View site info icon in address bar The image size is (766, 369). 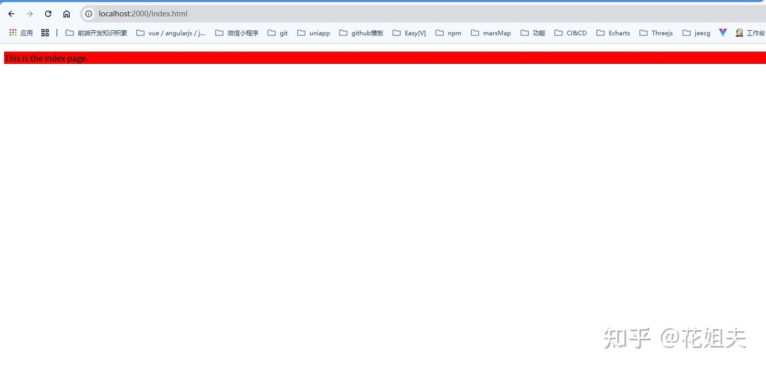pos(89,14)
